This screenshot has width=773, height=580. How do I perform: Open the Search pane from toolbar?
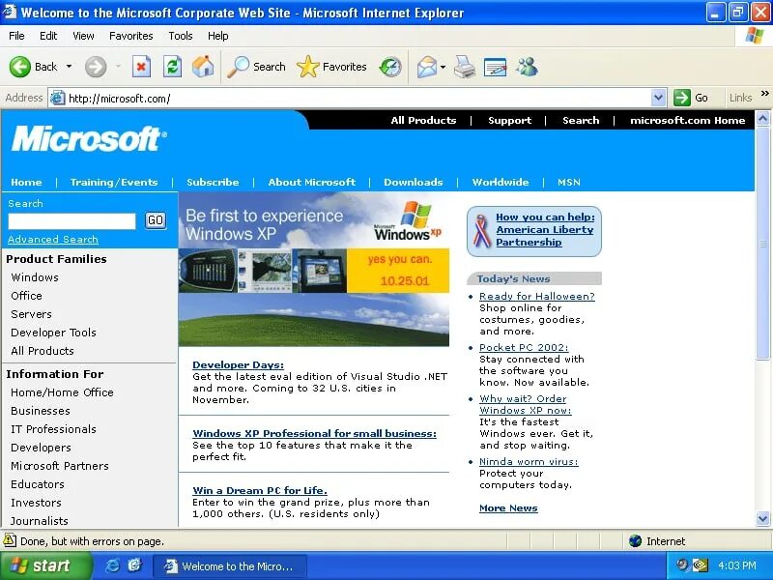(256, 67)
